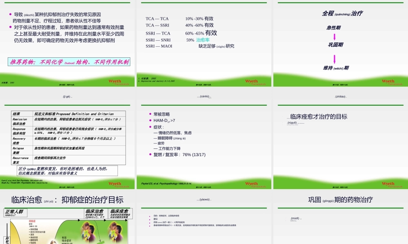Click the couple photo on the 临床治愈 slide

[87, 231]
